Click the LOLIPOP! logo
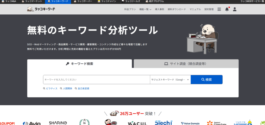 [x=8, y=123]
